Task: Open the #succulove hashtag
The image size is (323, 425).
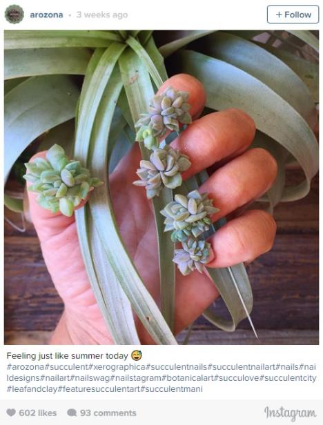Action: 237,378
